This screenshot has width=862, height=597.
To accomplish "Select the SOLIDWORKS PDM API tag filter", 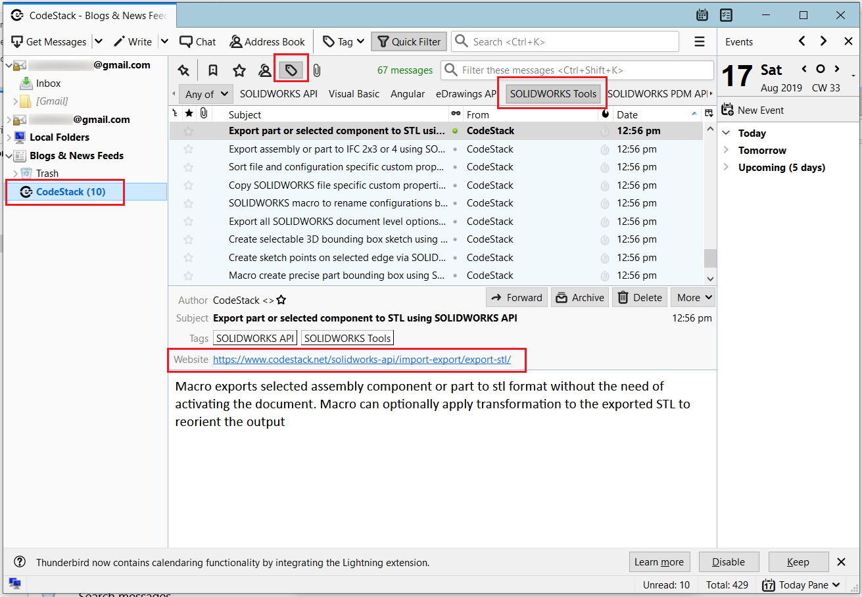I will (657, 94).
